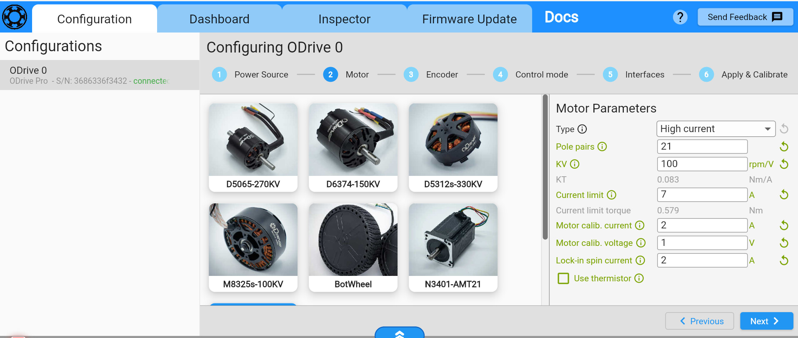Switch to the Configuration tab
This screenshot has height=338, width=798.
(95, 19)
